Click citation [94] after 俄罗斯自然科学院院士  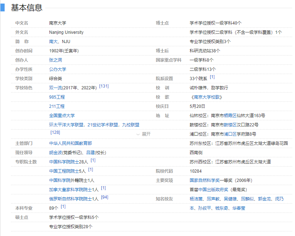104,196
